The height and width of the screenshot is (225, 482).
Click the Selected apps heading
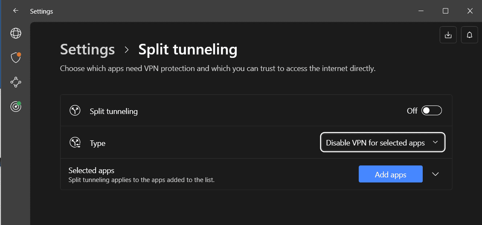[91, 171]
